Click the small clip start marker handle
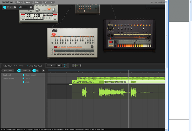This screenshot has width=192, height=131. [x=71, y=84]
